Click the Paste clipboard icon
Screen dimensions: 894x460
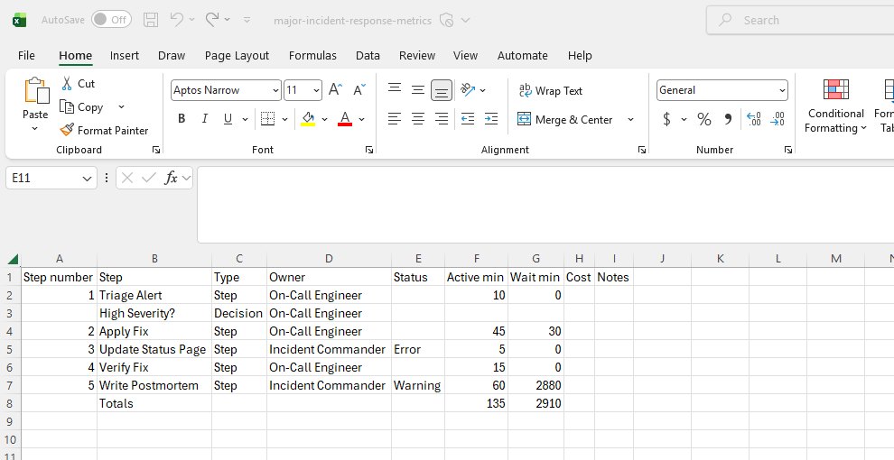coord(35,90)
